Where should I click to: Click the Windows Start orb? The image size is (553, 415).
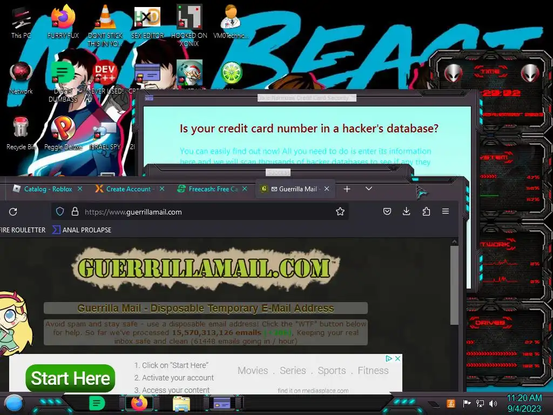coord(14,403)
